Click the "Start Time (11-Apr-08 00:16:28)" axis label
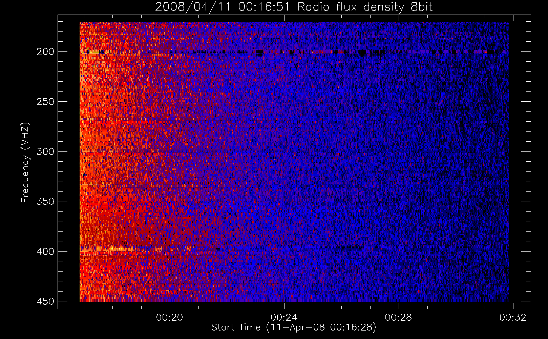This screenshot has height=339, width=548. click(x=294, y=327)
